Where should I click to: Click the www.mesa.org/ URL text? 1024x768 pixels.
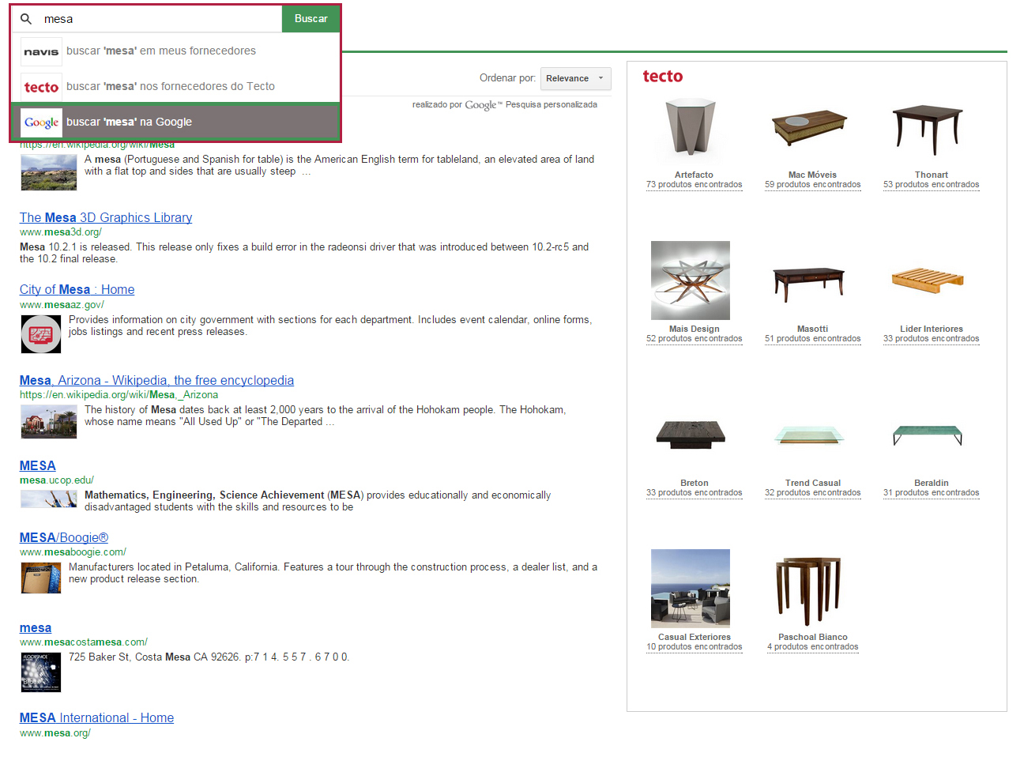(55, 733)
